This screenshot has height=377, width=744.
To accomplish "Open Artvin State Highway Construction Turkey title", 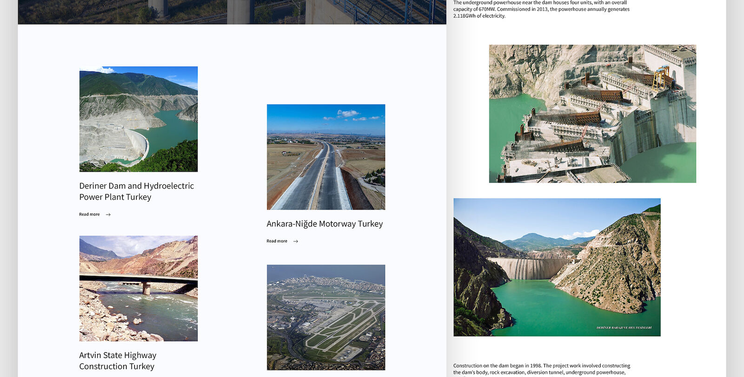I will [118, 361].
